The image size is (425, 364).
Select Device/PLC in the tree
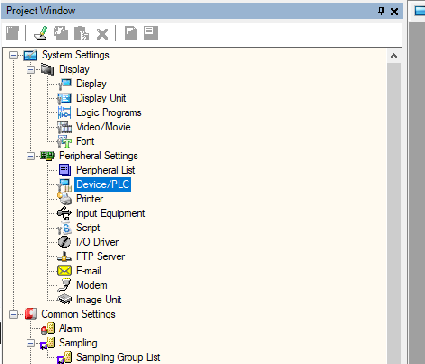103,184
